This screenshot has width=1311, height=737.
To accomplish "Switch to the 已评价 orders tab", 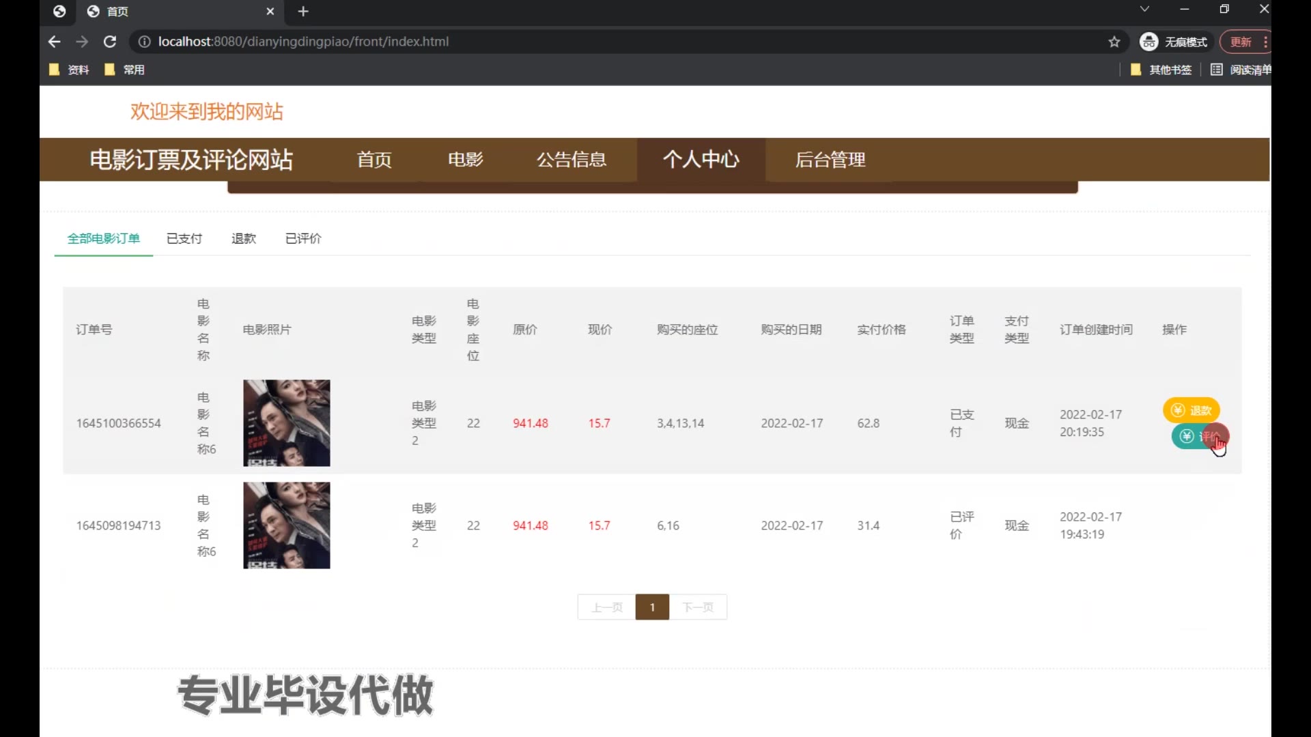I will [303, 238].
